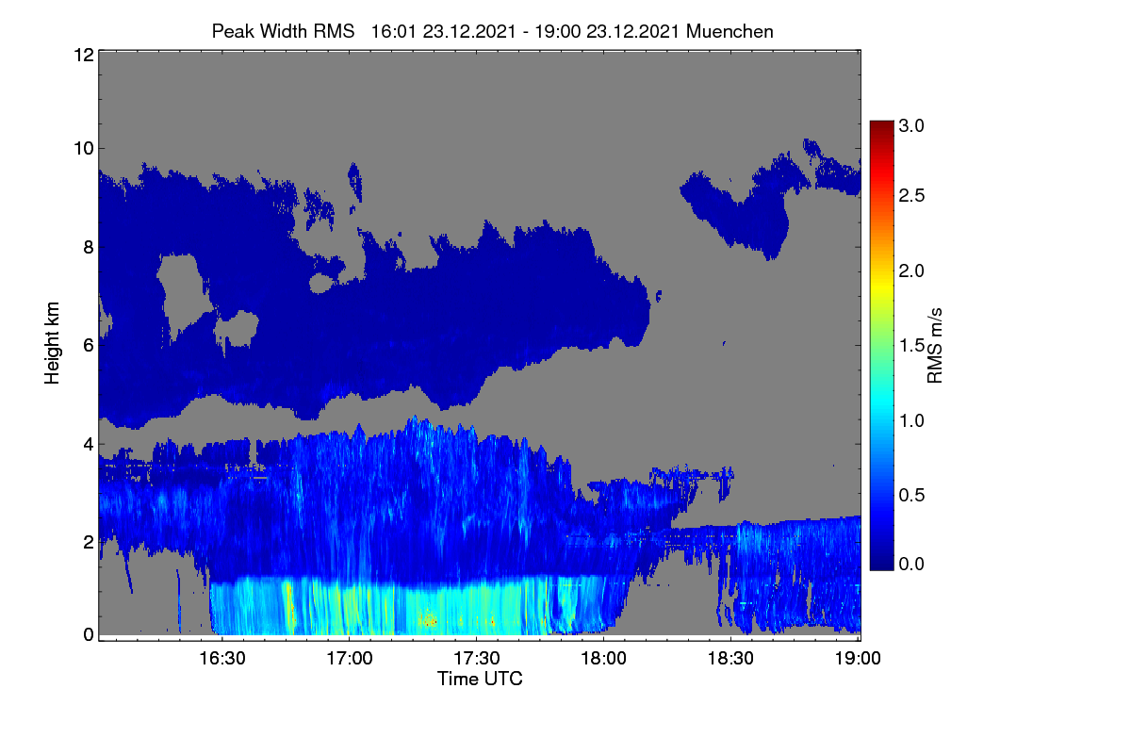This screenshot has width=1131, height=754.
Task: Click the 17:00 time tick label
Action: 349,659
